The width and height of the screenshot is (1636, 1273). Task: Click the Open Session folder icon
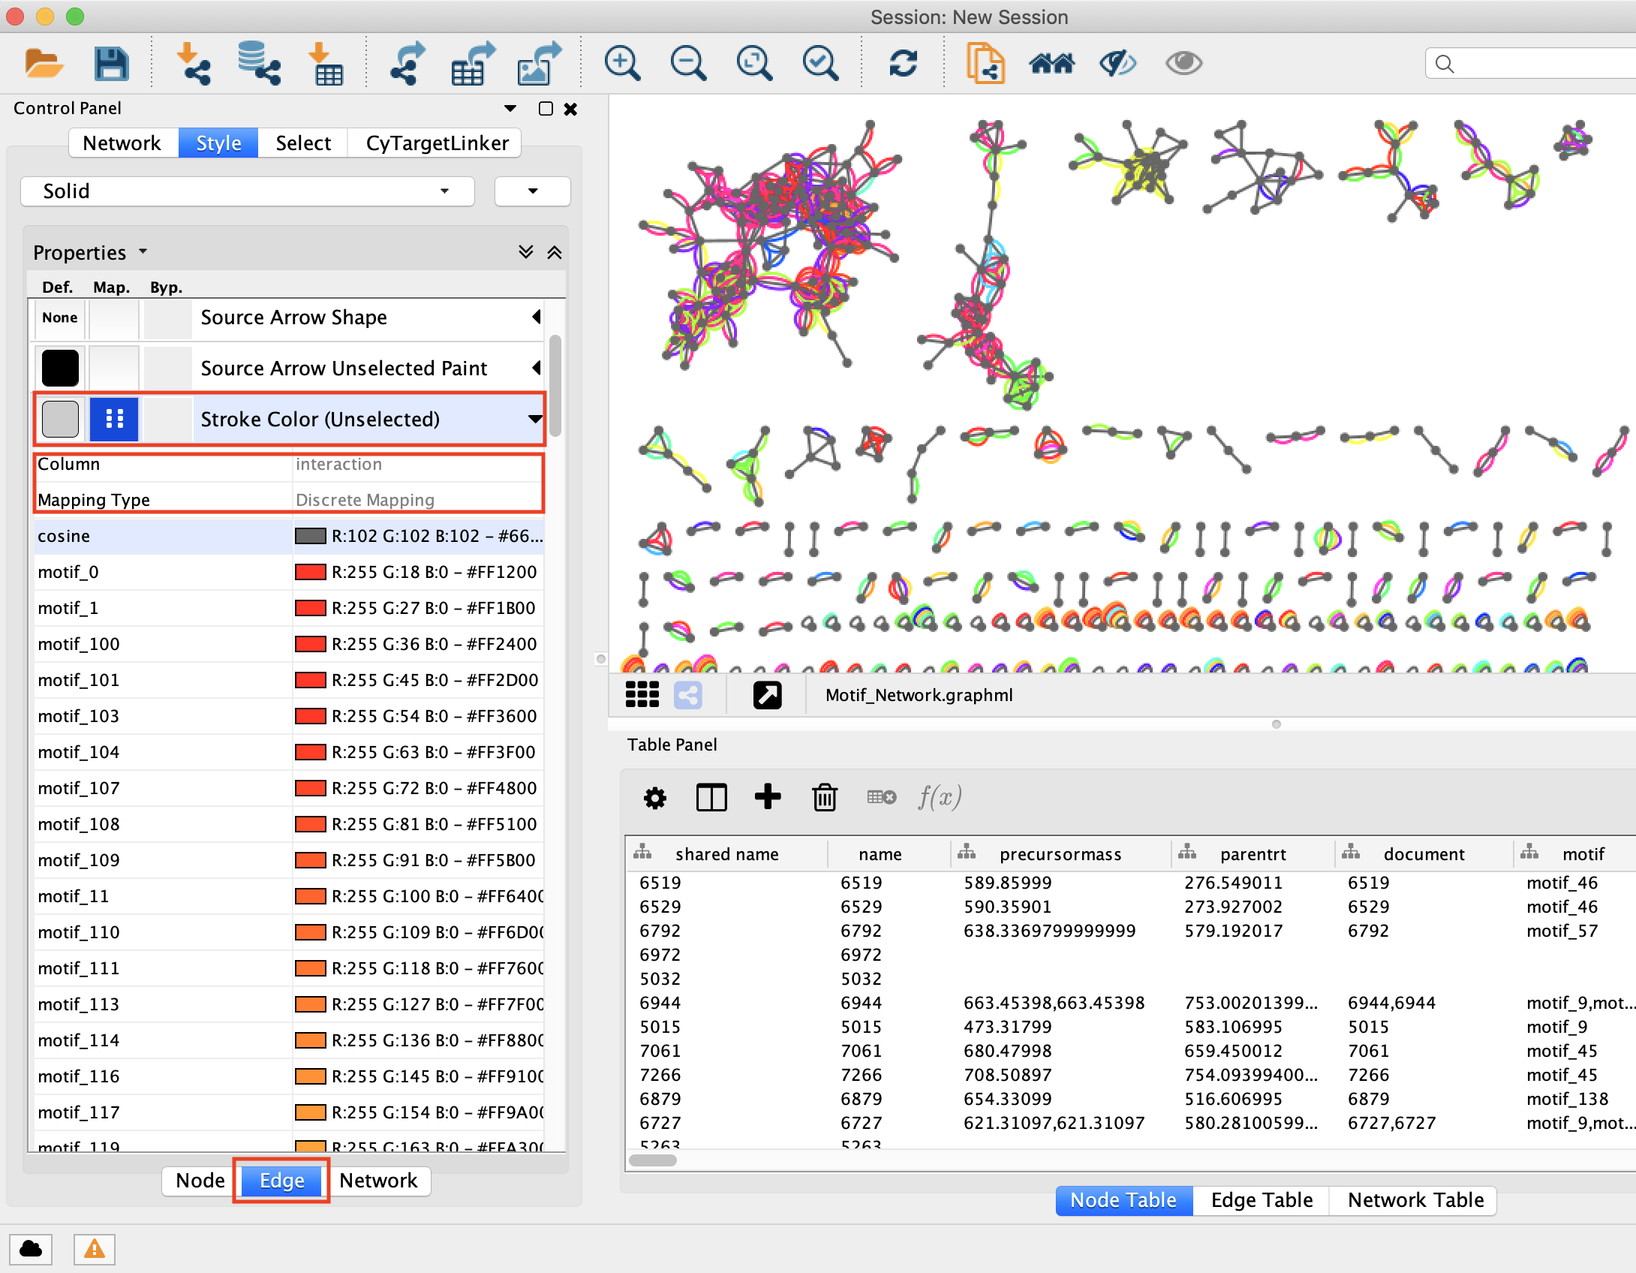click(43, 63)
